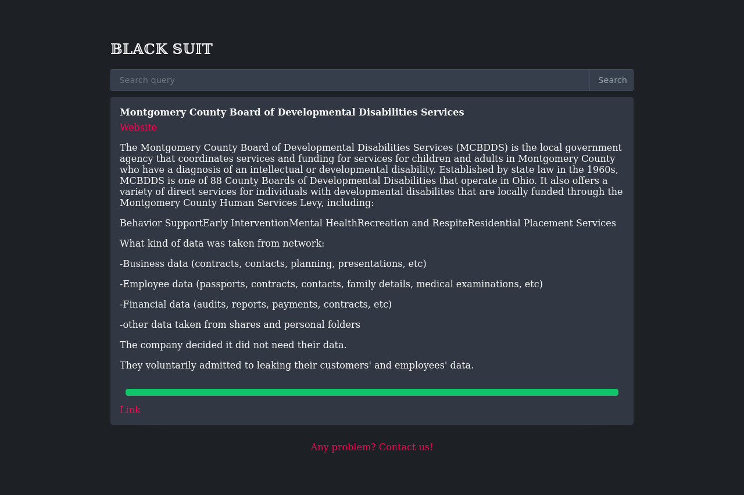Open the Website link under the title

138,128
